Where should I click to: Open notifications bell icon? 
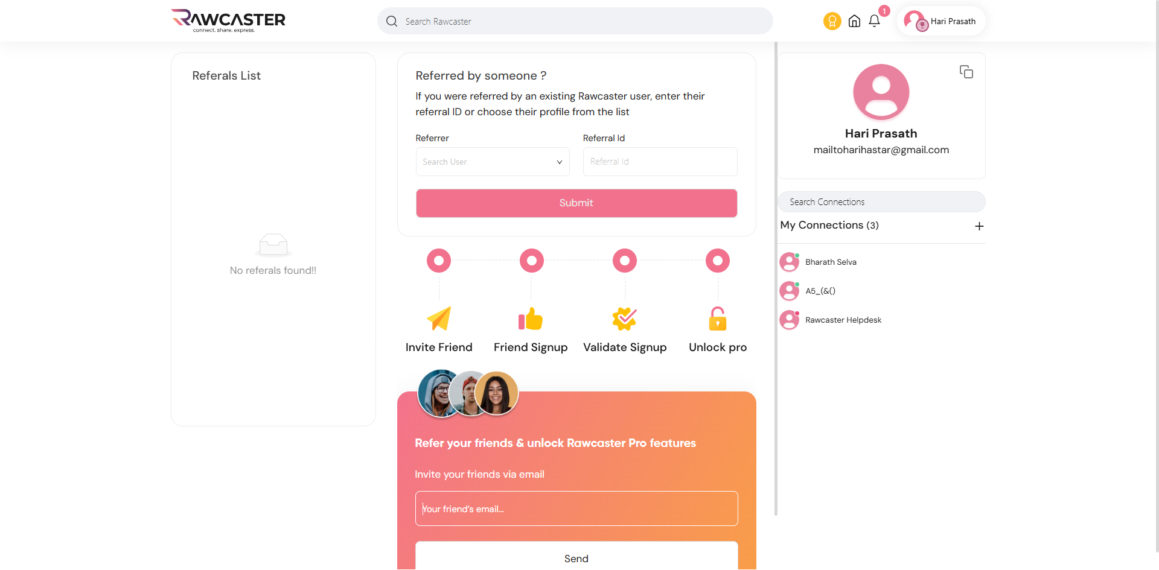tap(874, 21)
